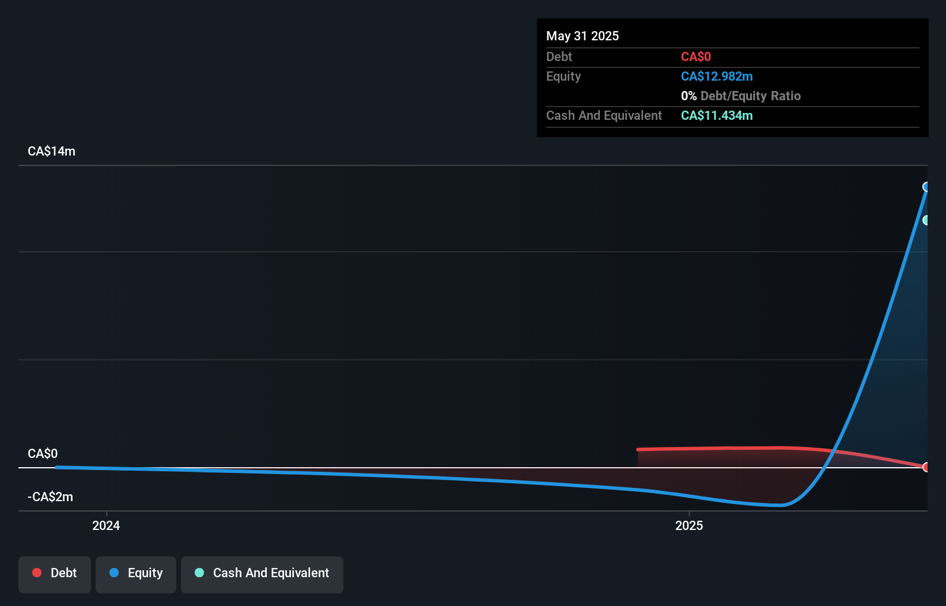The width and height of the screenshot is (946, 606).
Task: Open the May 31 2025 tooltip header
Action: click(582, 36)
